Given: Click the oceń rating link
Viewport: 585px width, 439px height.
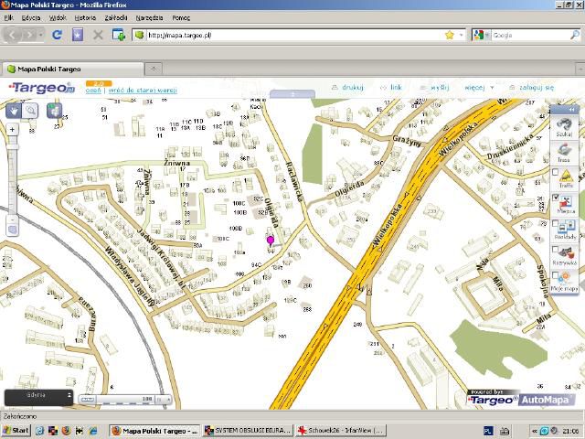Looking at the screenshot, I should pos(93,91).
